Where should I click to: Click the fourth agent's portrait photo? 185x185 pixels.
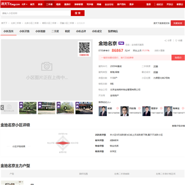pyautogui.click(x=168, y=111)
